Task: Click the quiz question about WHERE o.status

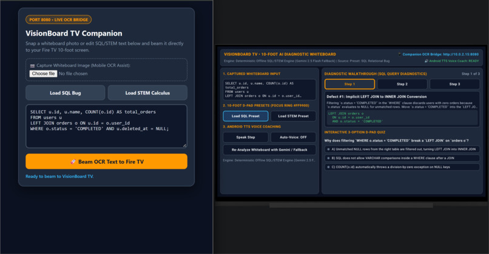Action: 396,141
